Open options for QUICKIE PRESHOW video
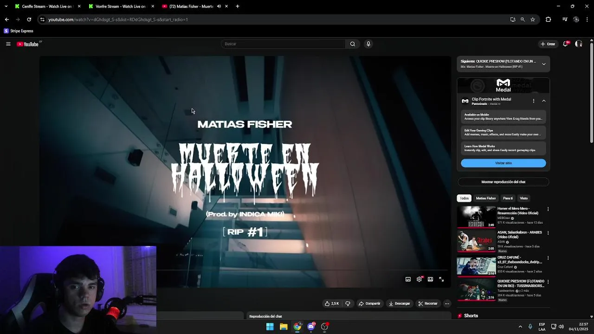Image resolution: width=594 pixels, height=334 pixels. point(548,282)
